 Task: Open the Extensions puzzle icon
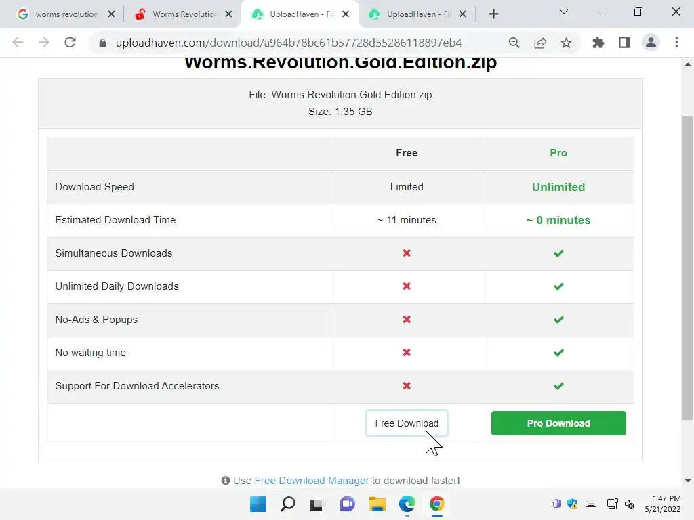point(598,43)
